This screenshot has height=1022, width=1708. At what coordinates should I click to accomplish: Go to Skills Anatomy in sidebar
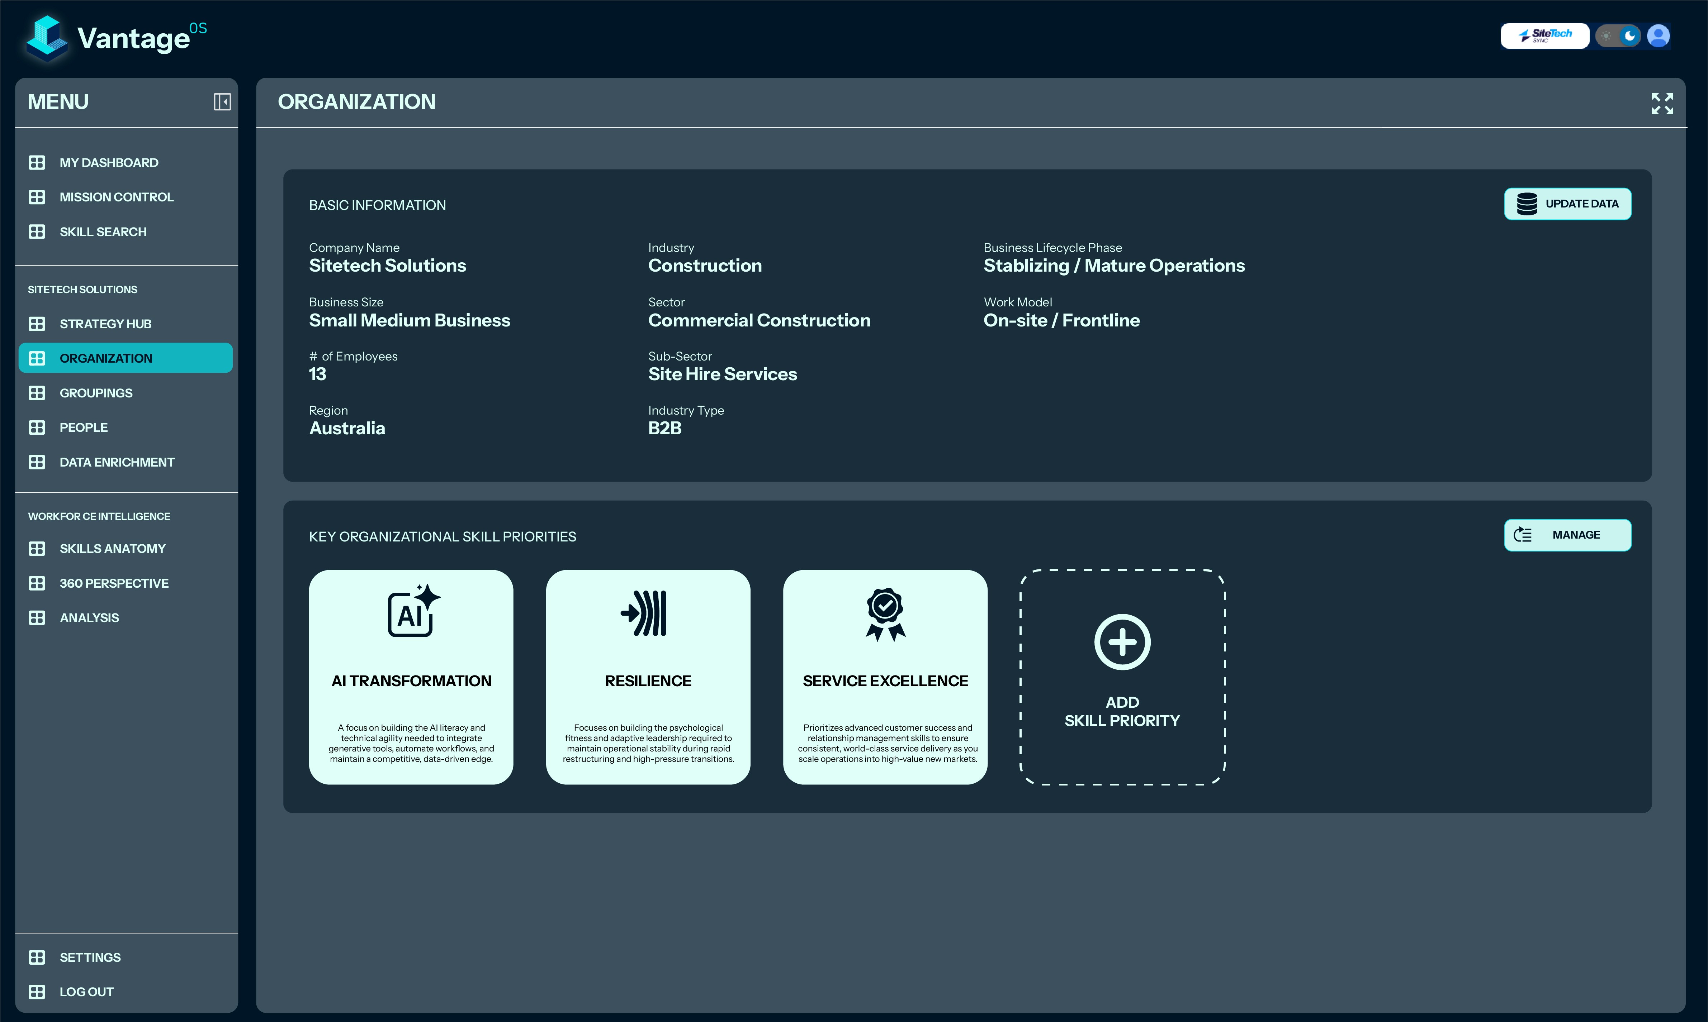coord(112,549)
